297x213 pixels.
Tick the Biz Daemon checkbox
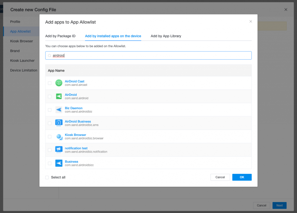[x=50, y=110]
